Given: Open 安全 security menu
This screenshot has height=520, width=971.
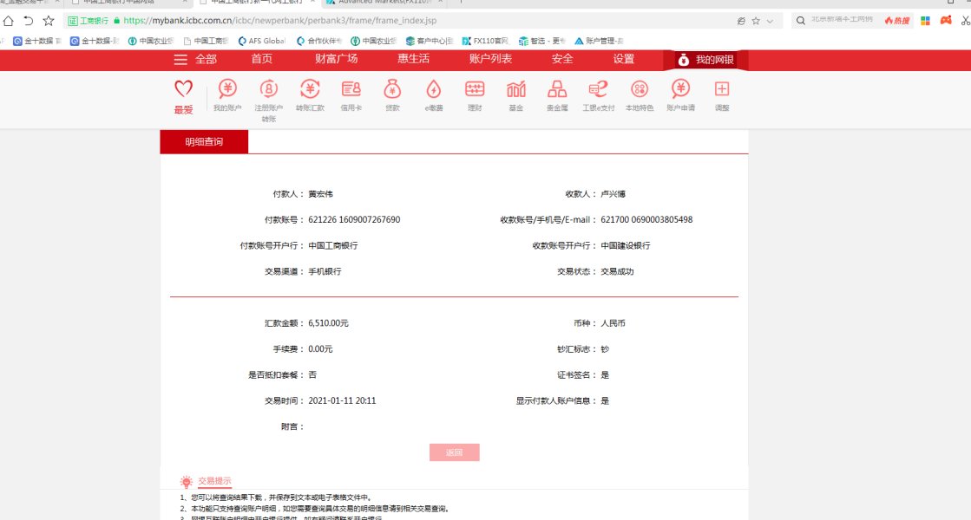Looking at the screenshot, I should tap(562, 59).
